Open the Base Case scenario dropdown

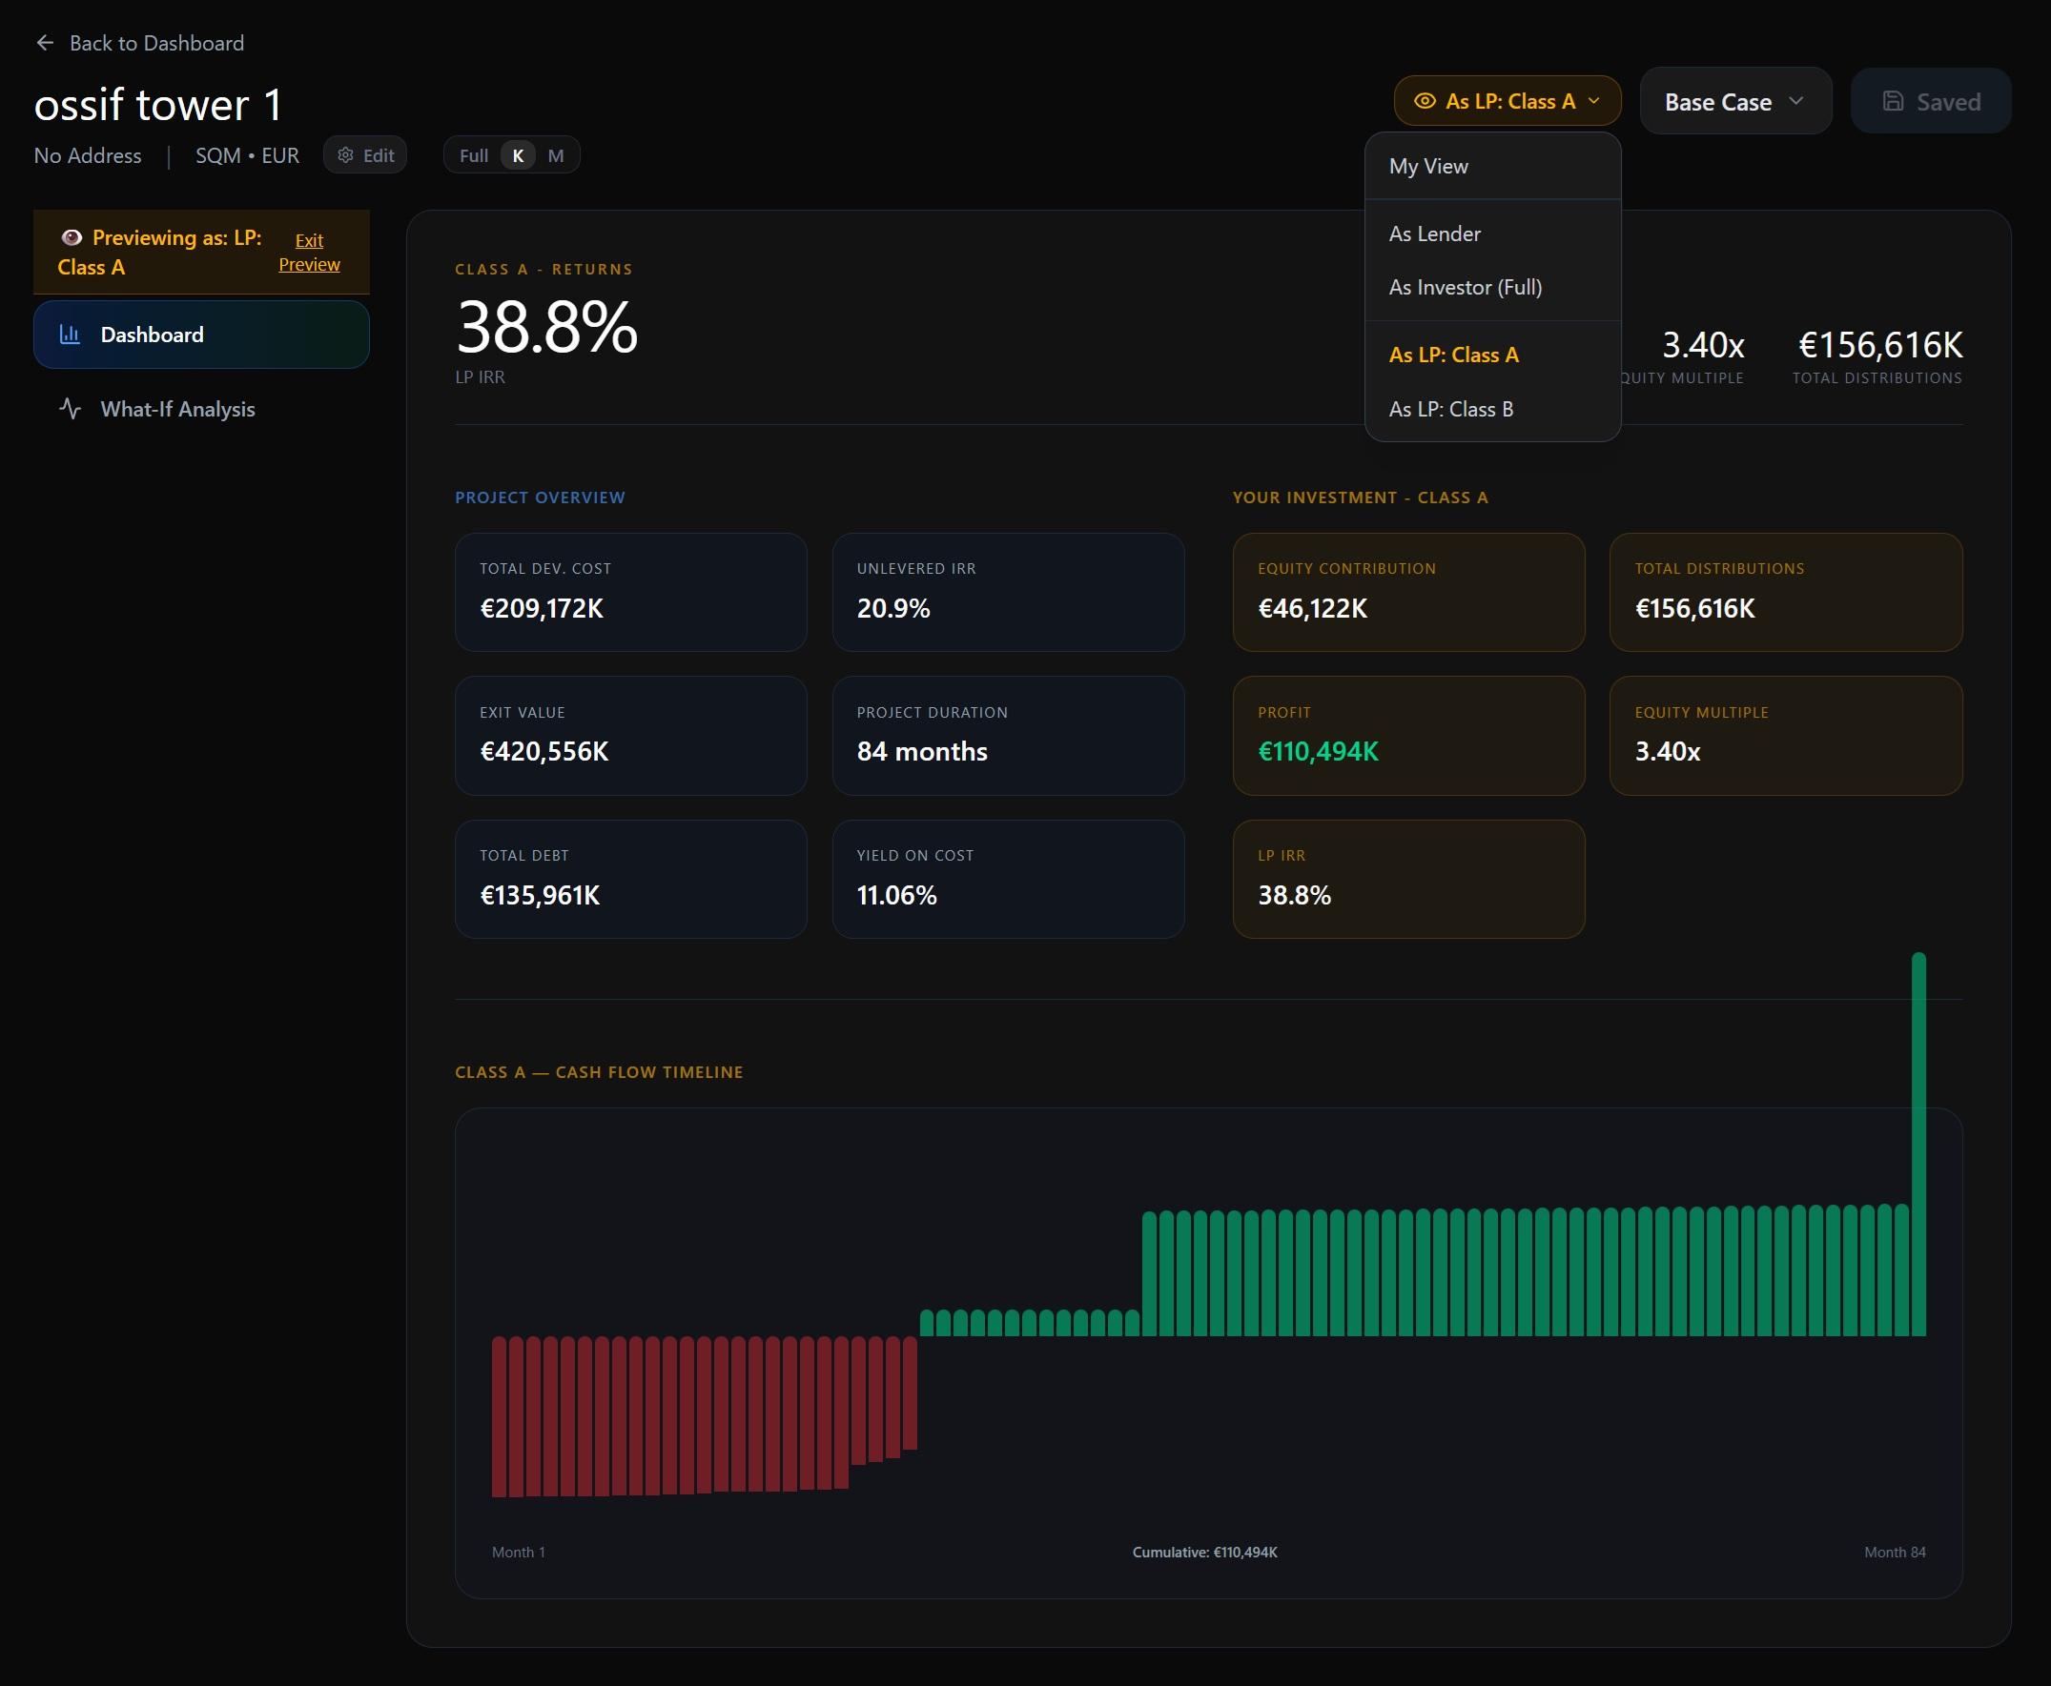(x=1734, y=100)
